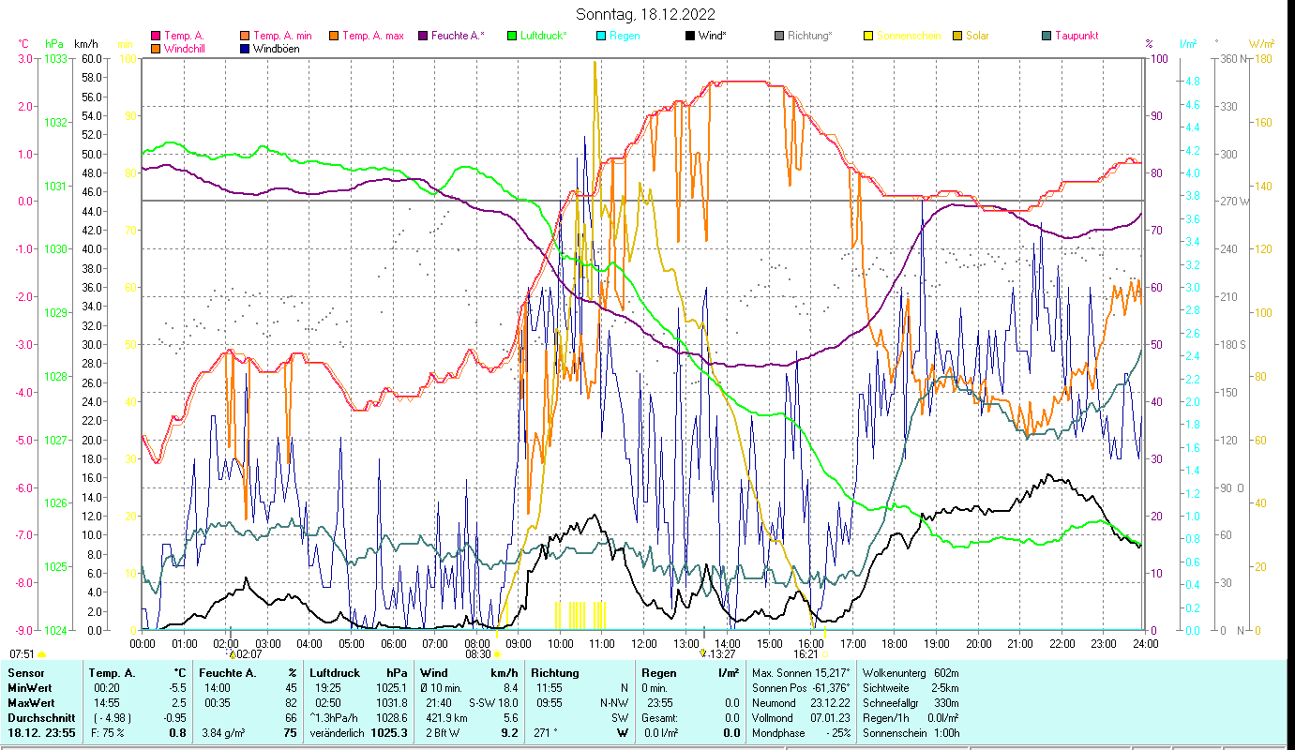Image resolution: width=1295 pixels, height=750 pixels.
Task: Click the '16:21' sunset marker label
Action: tap(806, 654)
